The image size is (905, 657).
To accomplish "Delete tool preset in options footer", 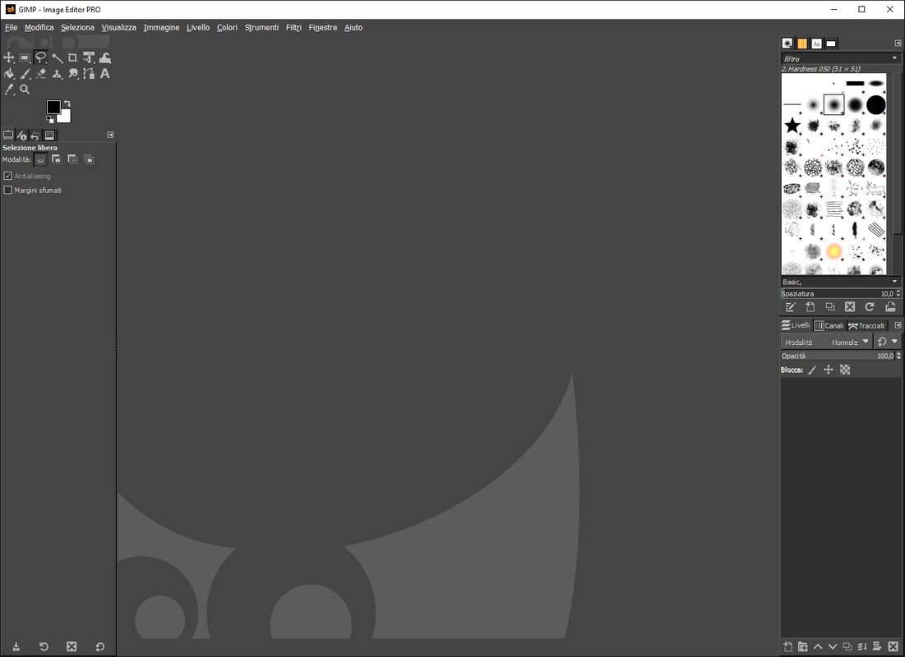I will [72, 646].
